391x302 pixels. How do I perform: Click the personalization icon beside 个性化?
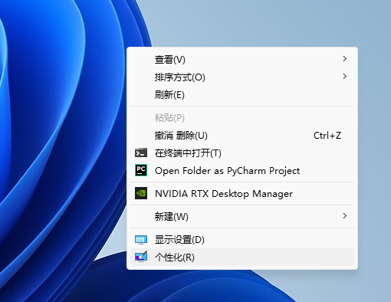click(x=141, y=257)
